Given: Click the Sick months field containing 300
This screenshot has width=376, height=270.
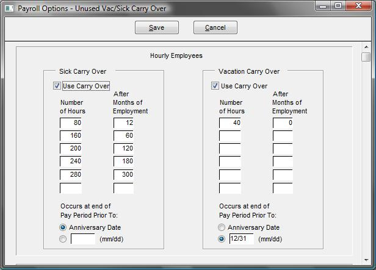Looking at the screenshot, I should pos(123,175).
